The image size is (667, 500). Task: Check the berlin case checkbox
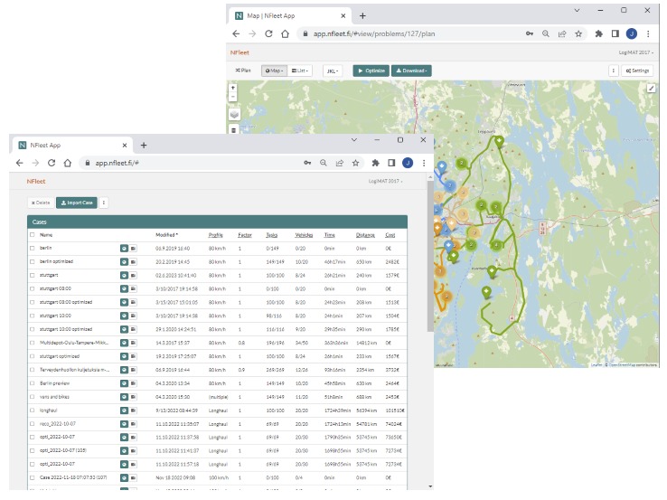click(x=32, y=248)
